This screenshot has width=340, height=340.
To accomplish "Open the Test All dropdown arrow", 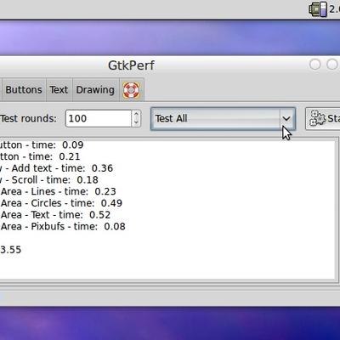I will 286,118.
